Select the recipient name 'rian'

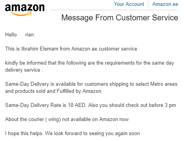pyautogui.click(x=29, y=35)
